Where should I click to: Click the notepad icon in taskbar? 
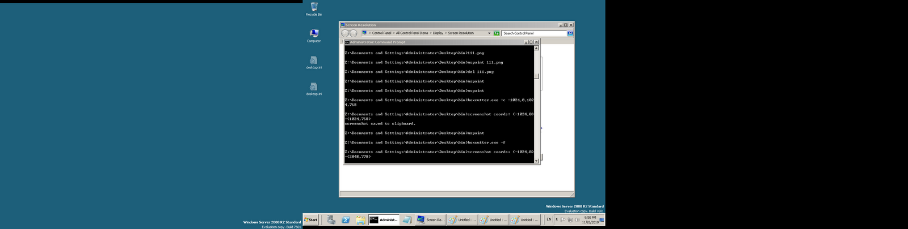click(x=407, y=220)
